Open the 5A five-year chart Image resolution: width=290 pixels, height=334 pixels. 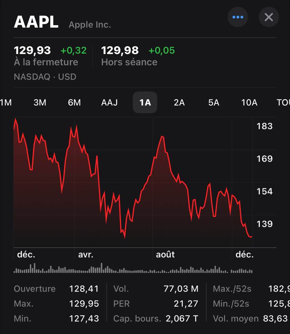214,102
